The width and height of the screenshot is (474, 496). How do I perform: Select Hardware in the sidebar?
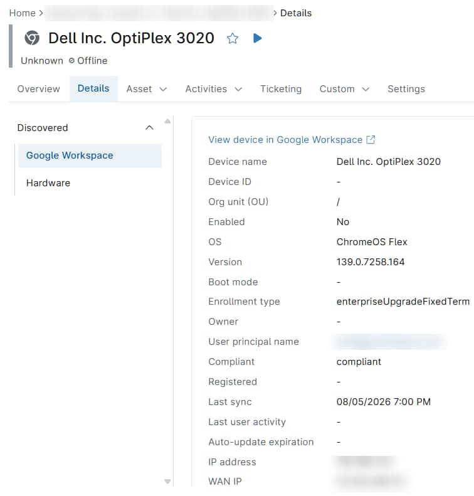tap(48, 183)
